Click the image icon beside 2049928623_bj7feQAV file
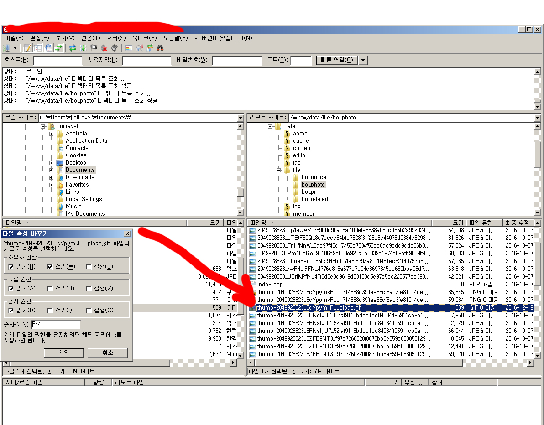 (x=252, y=230)
